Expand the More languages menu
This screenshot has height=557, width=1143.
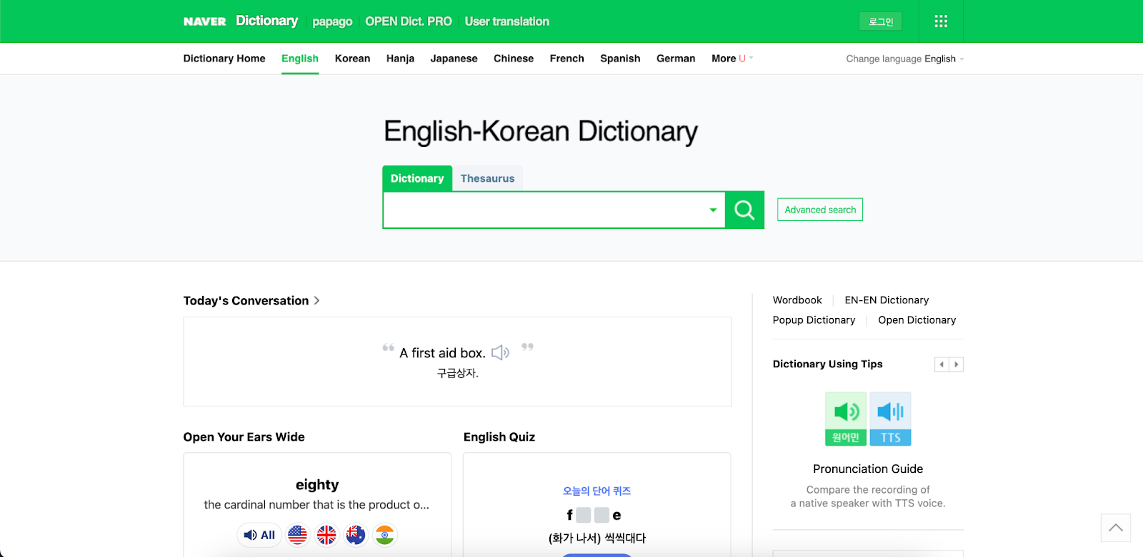point(732,58)
